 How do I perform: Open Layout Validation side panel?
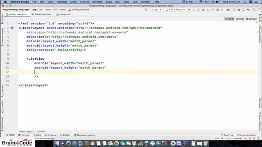click(260, 34)
